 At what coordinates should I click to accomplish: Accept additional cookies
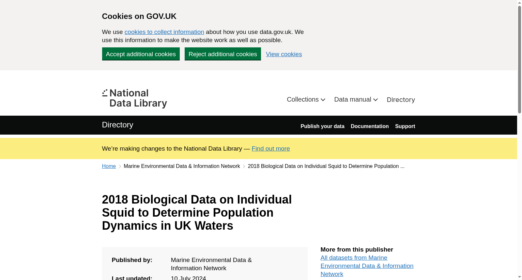coord(141,54)
